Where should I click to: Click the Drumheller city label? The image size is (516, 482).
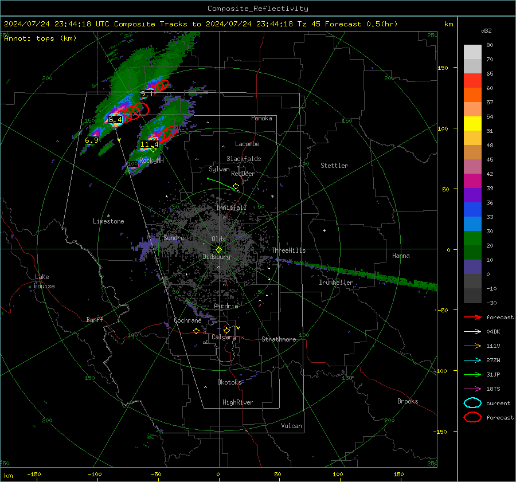coord(336,283)
